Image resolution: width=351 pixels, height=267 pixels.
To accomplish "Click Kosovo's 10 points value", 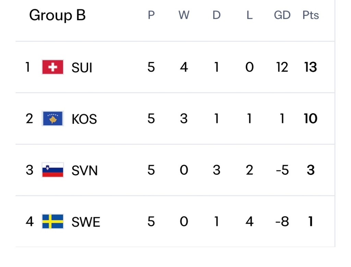I will (311, 119).
